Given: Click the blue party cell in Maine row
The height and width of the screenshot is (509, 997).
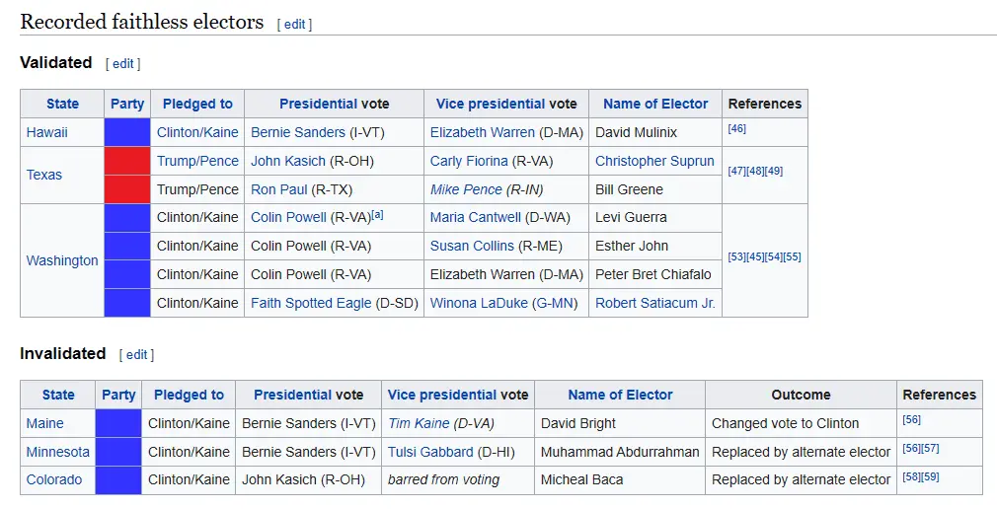Looking at the screenshot, I should tap(118, 423).
